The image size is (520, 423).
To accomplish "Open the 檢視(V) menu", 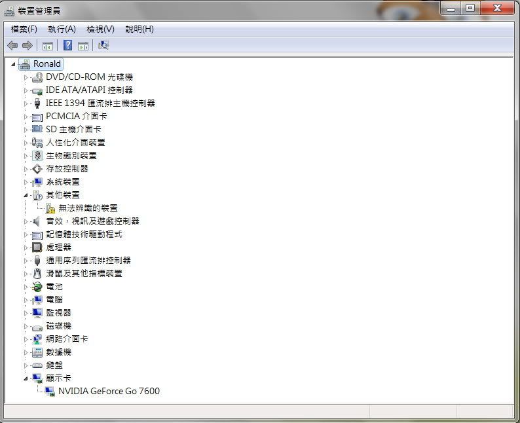I will coord(100,29).
